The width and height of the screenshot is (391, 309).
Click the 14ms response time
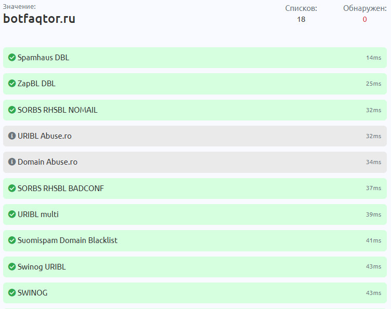[373, 58]
